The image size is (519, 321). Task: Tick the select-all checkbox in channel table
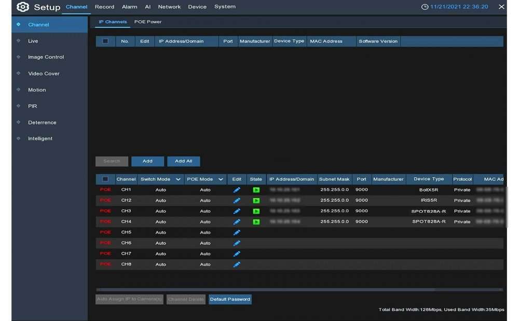(x=105, y=179)
